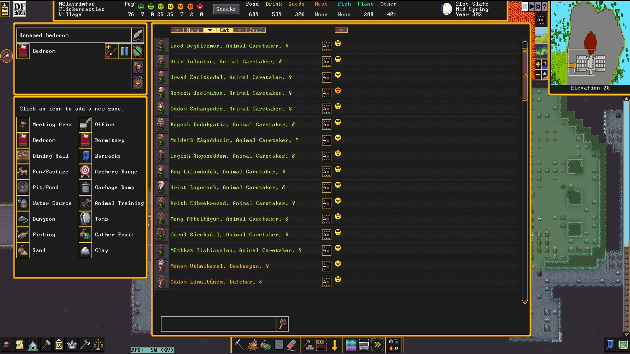
Task: Open the minecart hauling menu
Action: [364, 345]
